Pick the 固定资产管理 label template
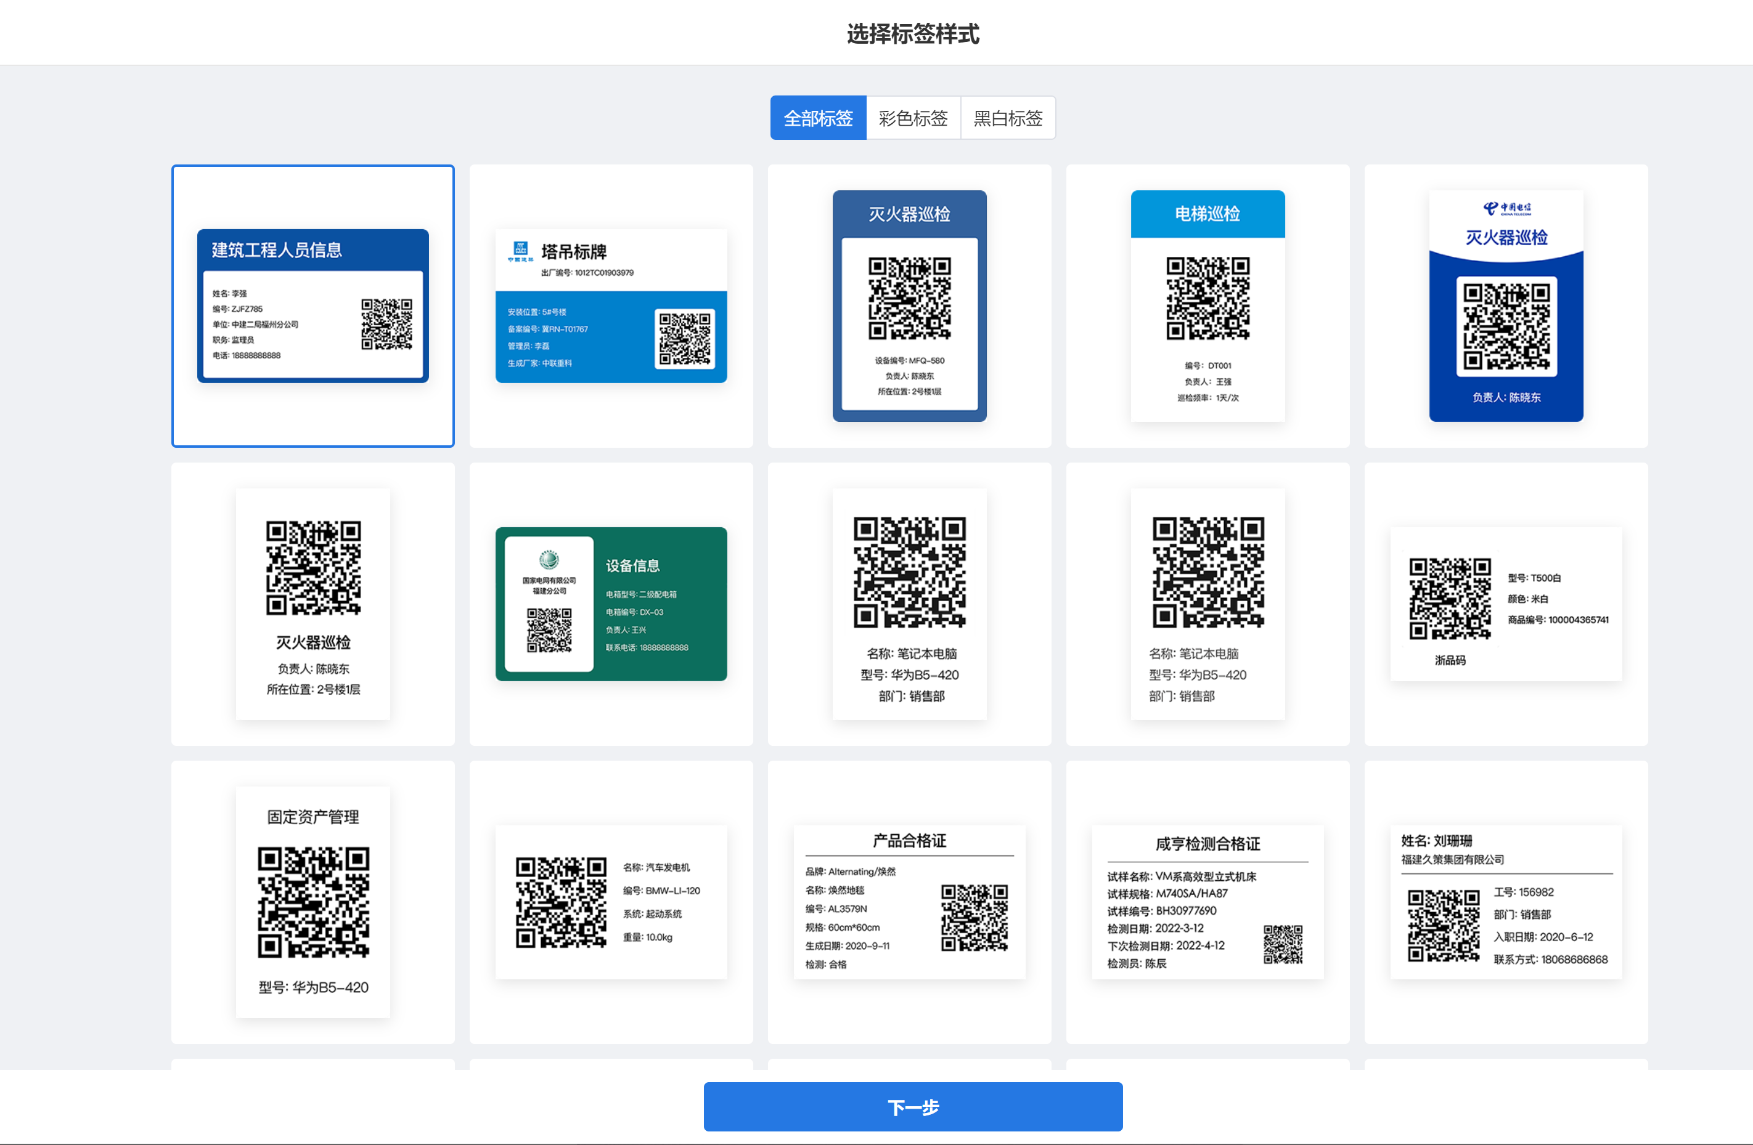The width and height of the screenshot is (1753, 1145). point(313,902)
